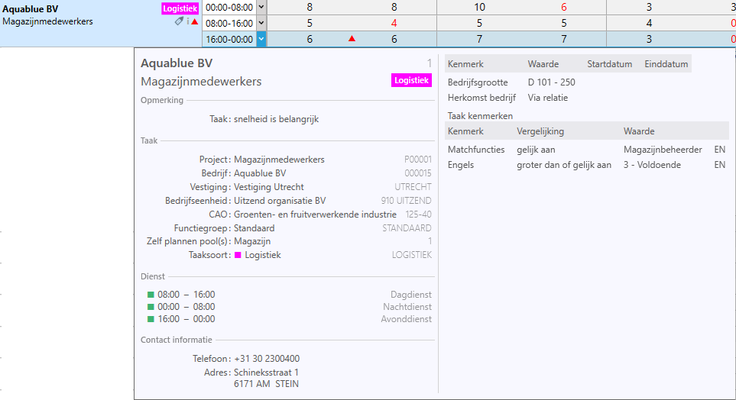Sort by the Startdatum column header

coord(609,64)
